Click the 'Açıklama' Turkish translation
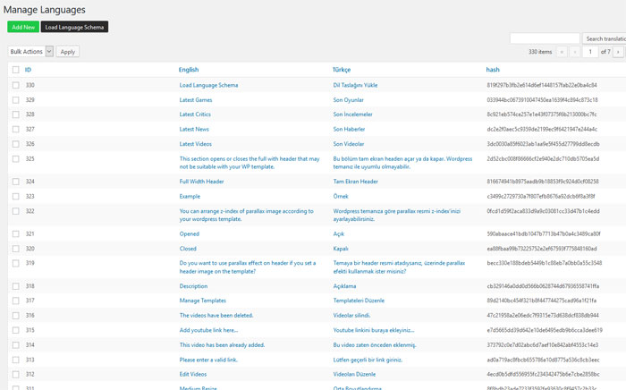Image resolution: width=626 pixels, height=390 pixels. pyautogui.click(x=344, y=286)
